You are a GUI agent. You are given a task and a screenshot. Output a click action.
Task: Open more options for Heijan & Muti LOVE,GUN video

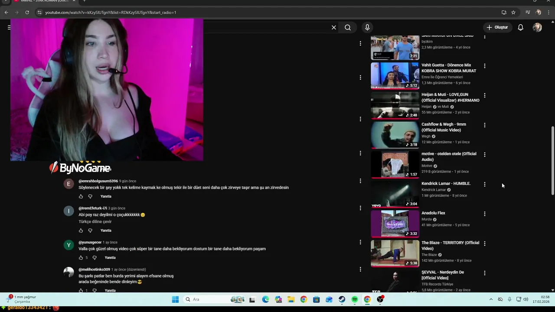coord(485,95)
